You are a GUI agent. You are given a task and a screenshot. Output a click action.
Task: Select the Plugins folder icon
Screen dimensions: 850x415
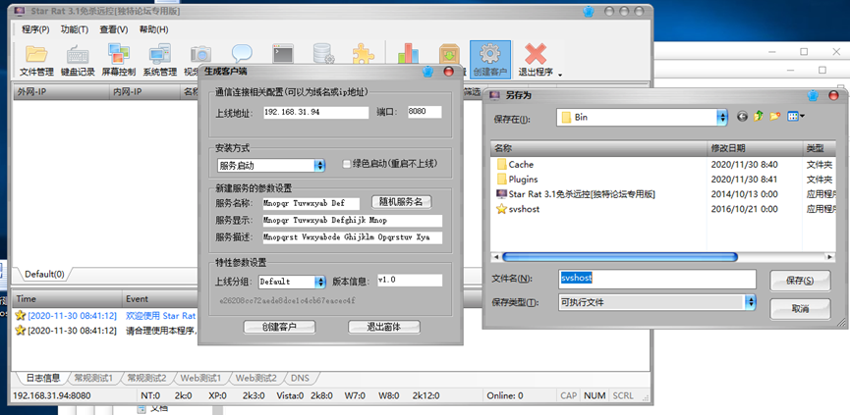point(501,180)
